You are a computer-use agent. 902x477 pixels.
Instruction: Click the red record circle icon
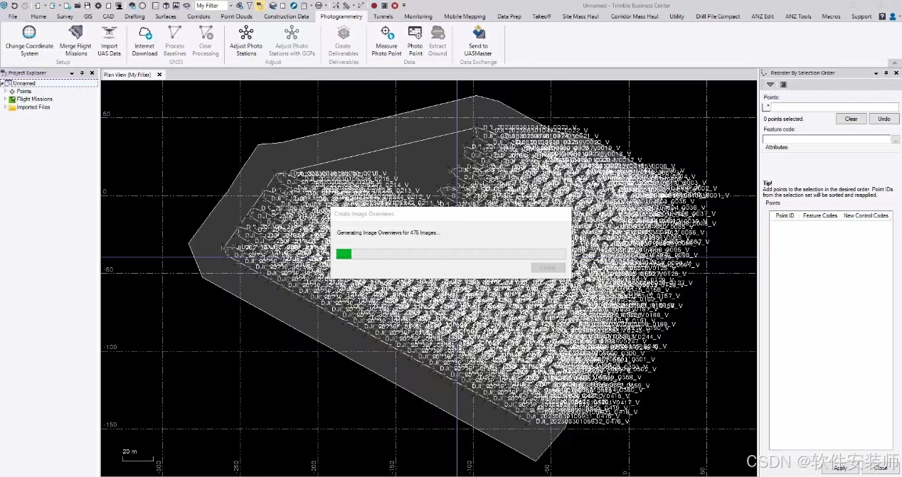(x=374, y=6)
